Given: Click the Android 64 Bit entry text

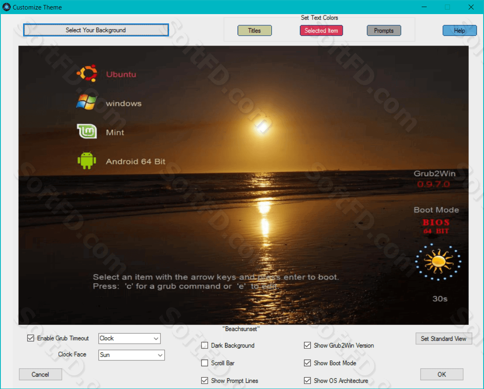Looking at the screenshot, I should [136, 161].
